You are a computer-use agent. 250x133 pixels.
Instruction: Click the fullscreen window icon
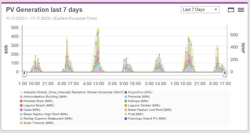click(231, 10)
